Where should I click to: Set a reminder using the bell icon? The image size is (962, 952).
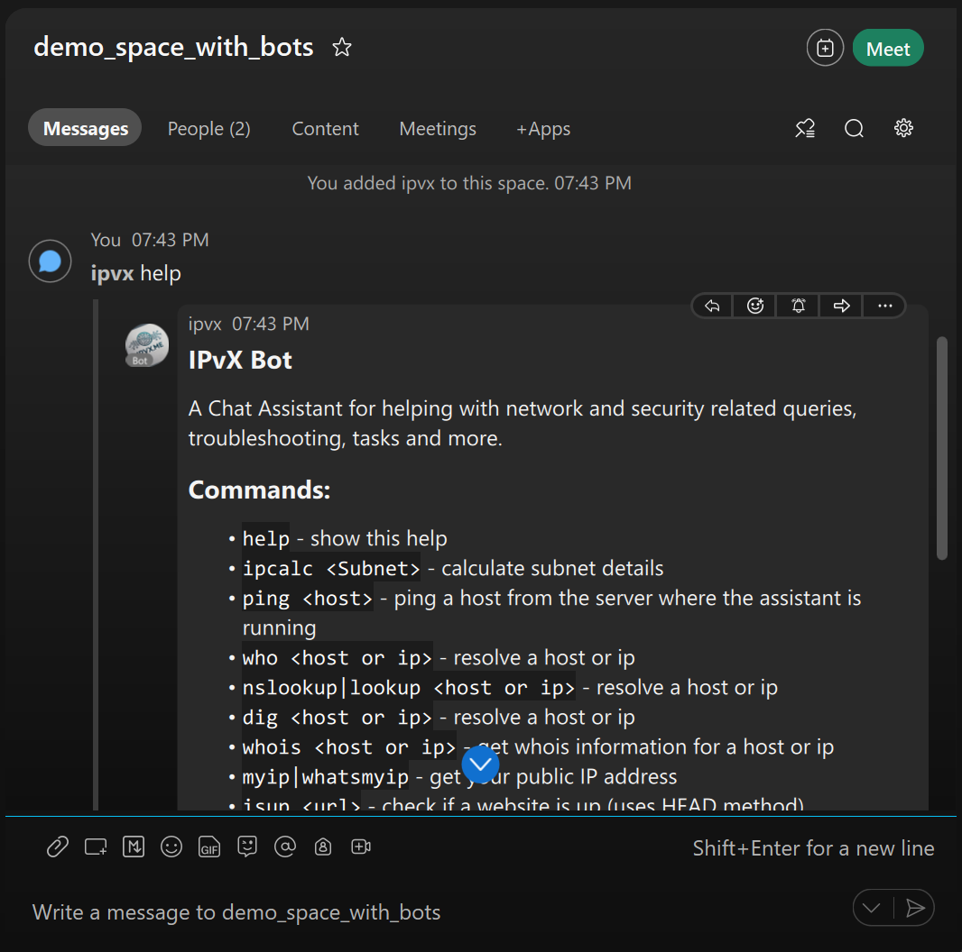click(799, 306)
